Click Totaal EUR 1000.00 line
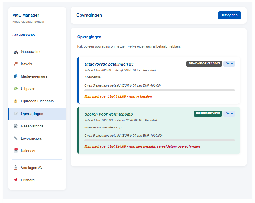255x203 pixels. [x=121, y=120]
